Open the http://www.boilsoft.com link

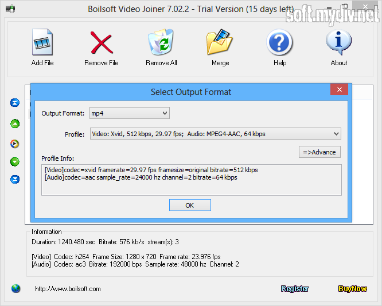(68, 289)
